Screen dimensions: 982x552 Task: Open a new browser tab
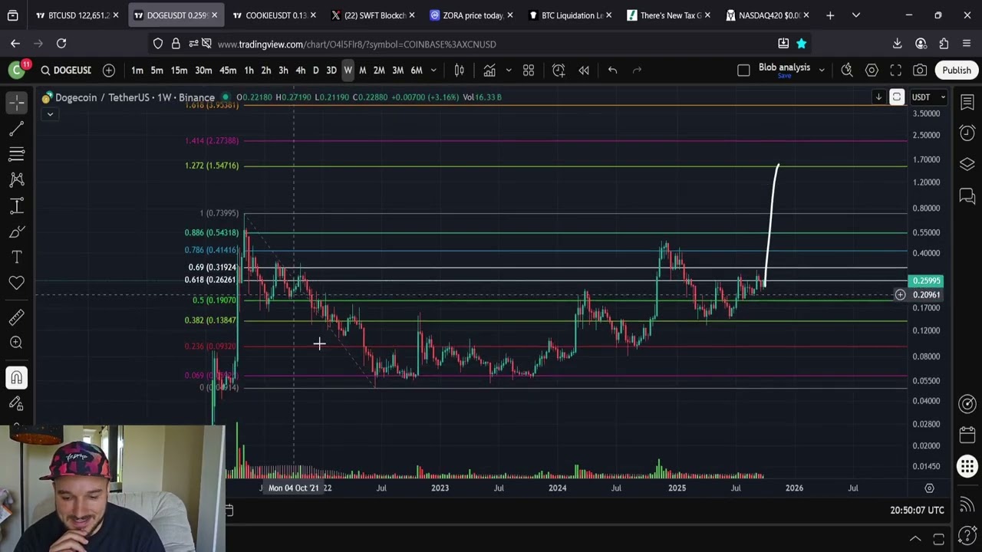(x=830, y=15)
